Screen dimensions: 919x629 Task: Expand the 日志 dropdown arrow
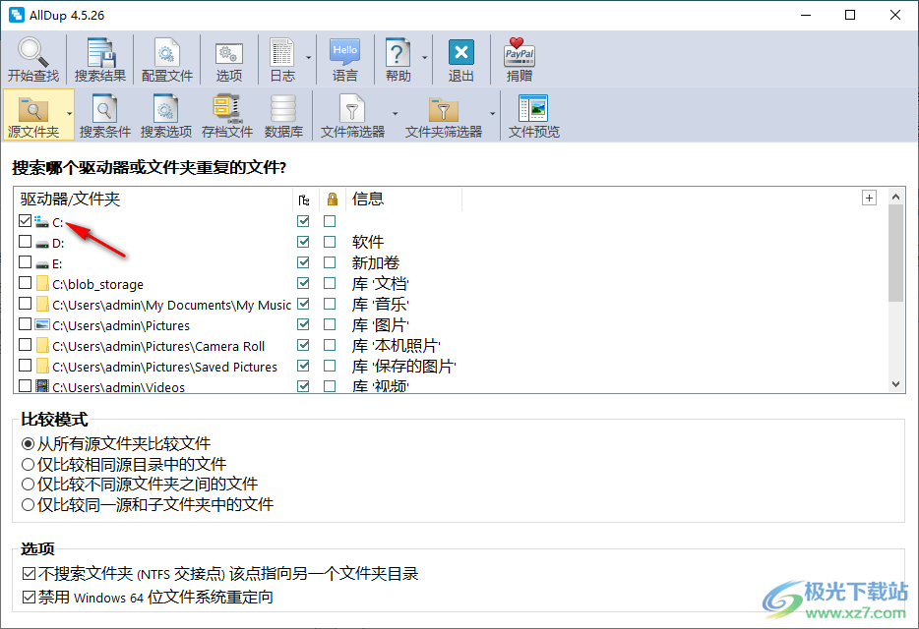click(x=308, y=58)
